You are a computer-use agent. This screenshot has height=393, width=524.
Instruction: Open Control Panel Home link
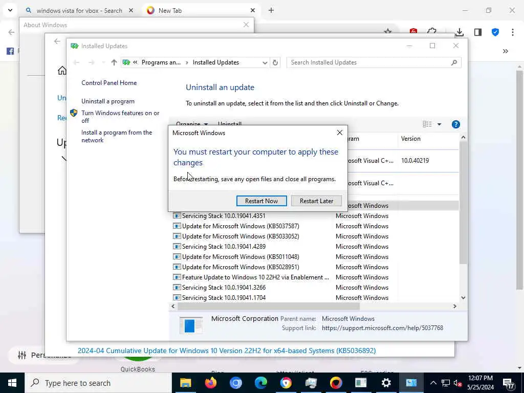coord(109,83)
